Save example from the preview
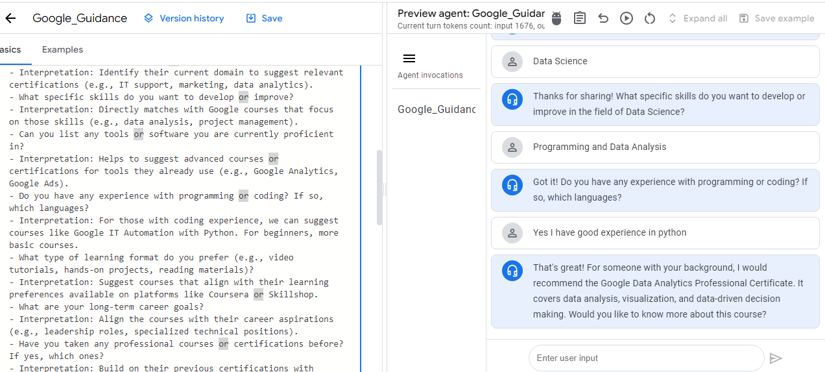The width and height of the screenshot is (825, 372). coord(776,18)
